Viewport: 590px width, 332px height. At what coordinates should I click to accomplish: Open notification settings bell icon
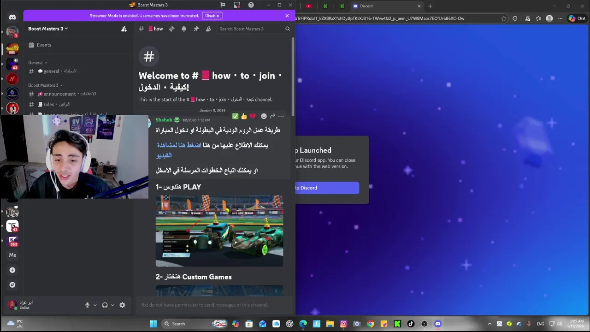point(184,29)
